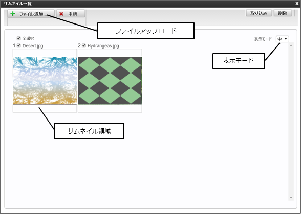Uncheck the Desert.jpg checkbox

click(x=18, y=45)
